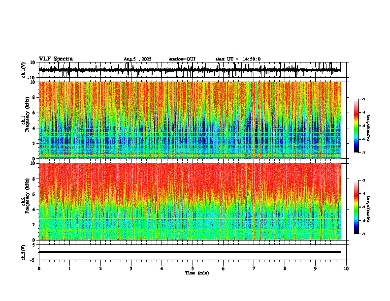The width and height of the screenshot is (390, 301).
Task: Click the '7' tick on time axis
Action: (x=254, y=269)
